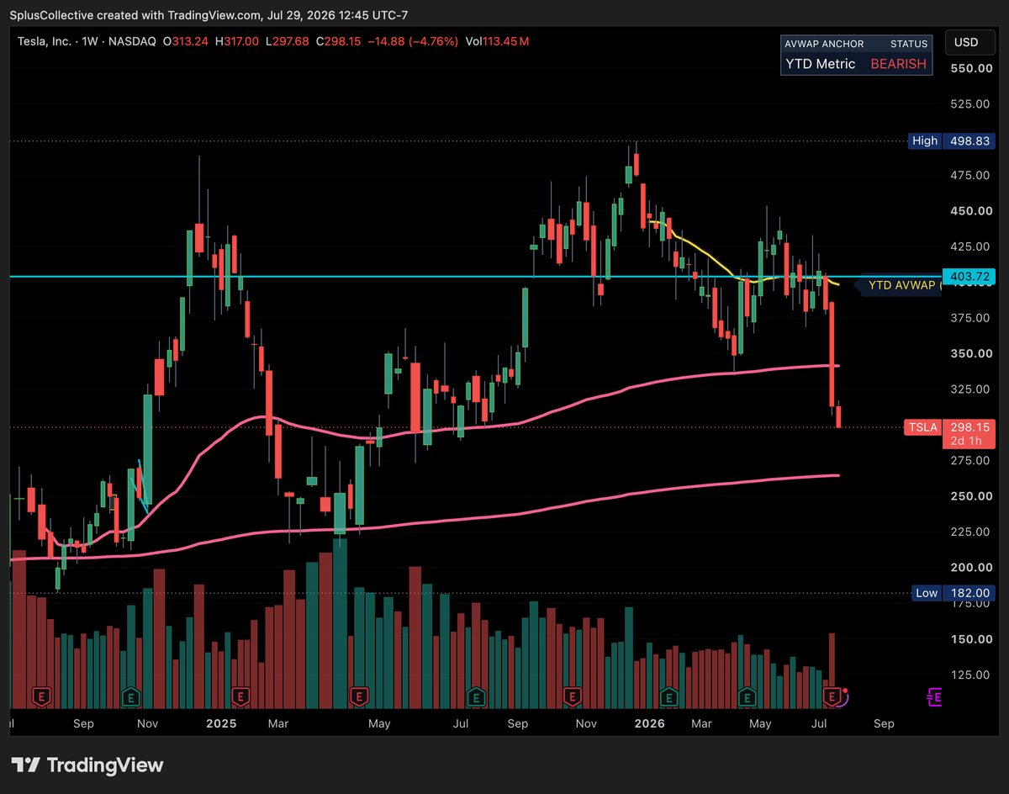The image size is (1009, 794).
Task: Click the YTD Metric anchor cell
Action: (x=821, y=64)
